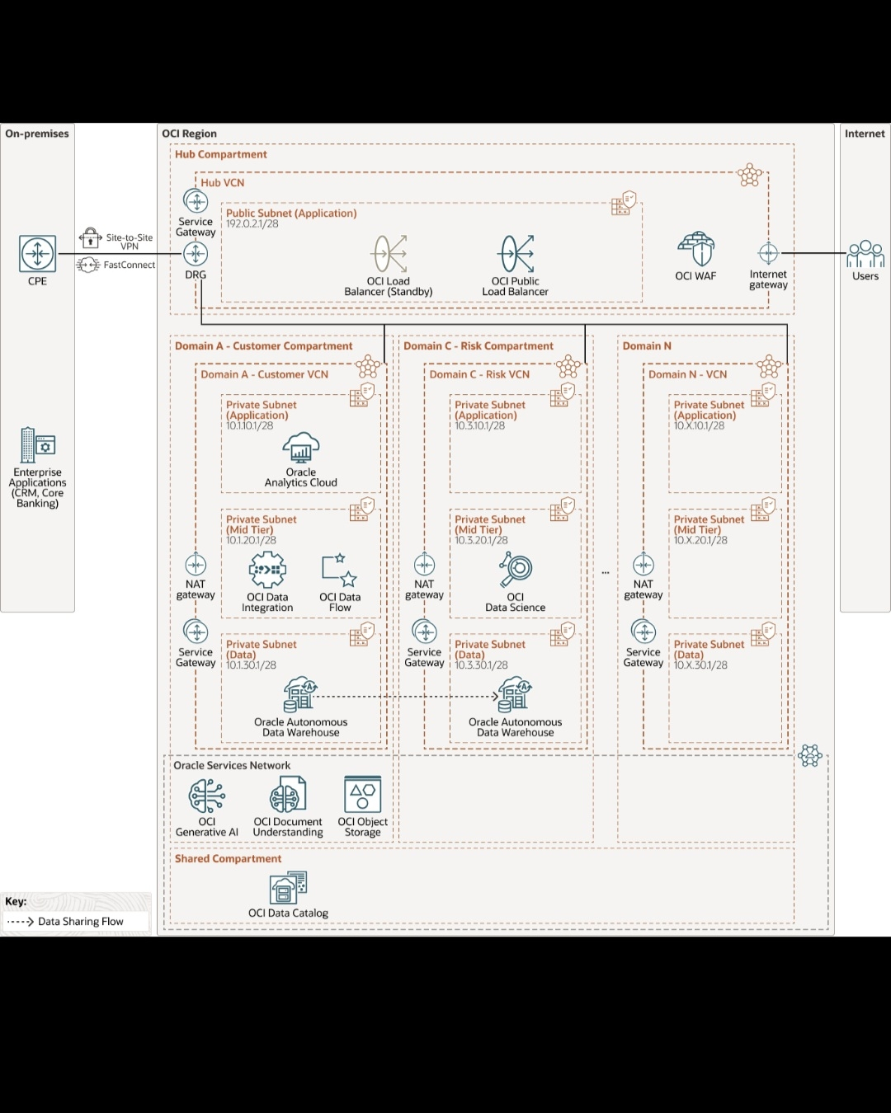Select the "Hub Compartment" label
891x1113 pixels.
221,154
